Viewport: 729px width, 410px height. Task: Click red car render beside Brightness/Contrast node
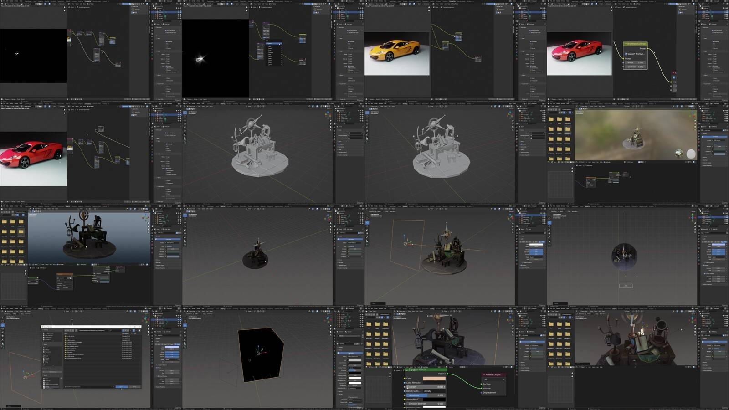pyautogui.click(x=579, y=54)
